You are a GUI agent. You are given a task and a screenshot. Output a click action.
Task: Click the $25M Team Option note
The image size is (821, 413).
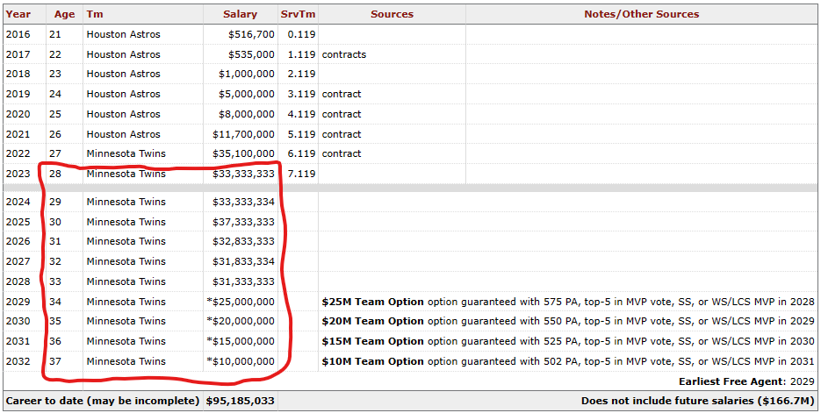[373, 302]
